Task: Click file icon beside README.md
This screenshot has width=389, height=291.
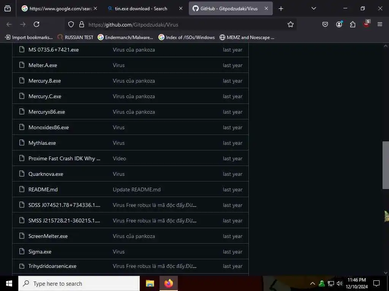Action: 22,189
